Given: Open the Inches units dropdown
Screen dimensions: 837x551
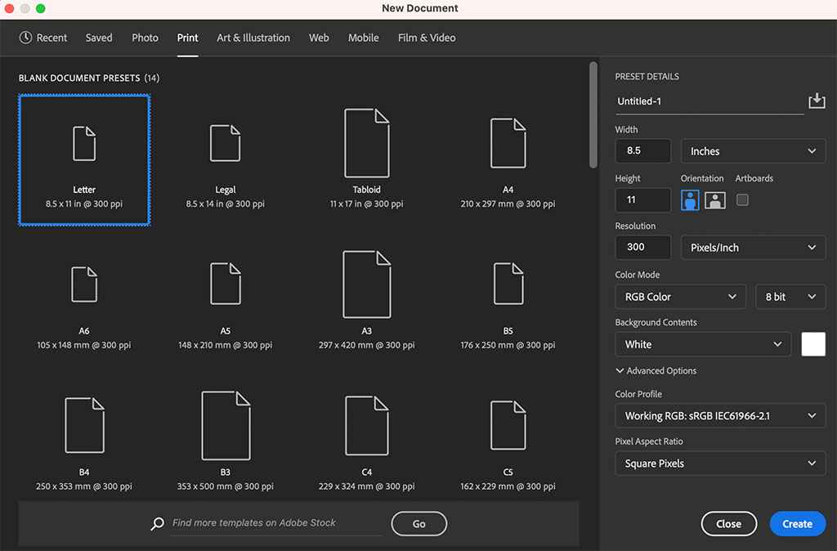Looking at the screenshot, I should (752, 150).
